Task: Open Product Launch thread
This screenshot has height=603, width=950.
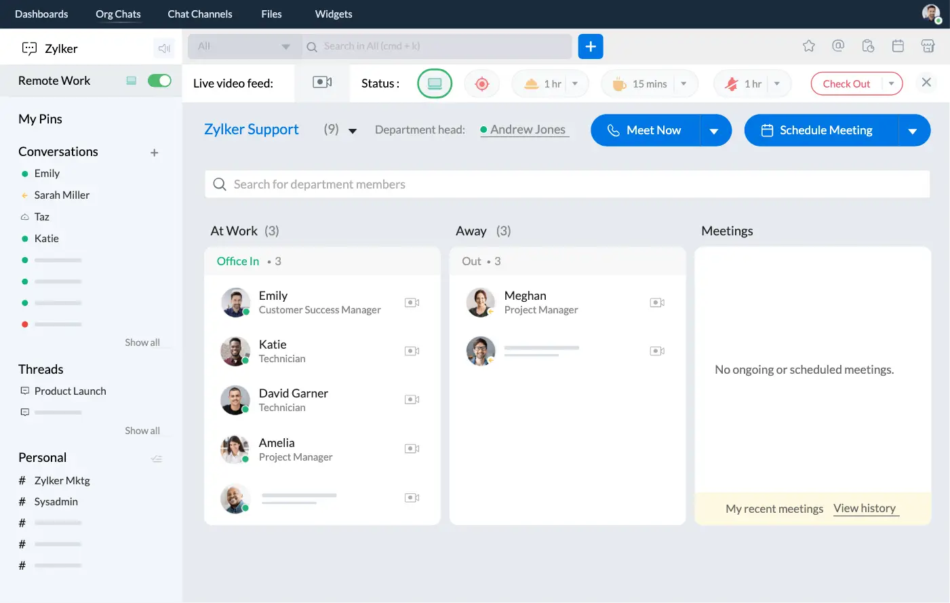Action: (x=71, y=391)
